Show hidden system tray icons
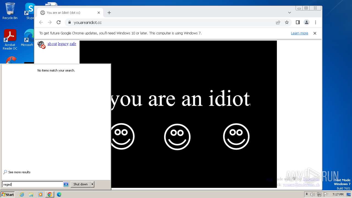This screenshot has width=352, height=198. click(307, 194)
